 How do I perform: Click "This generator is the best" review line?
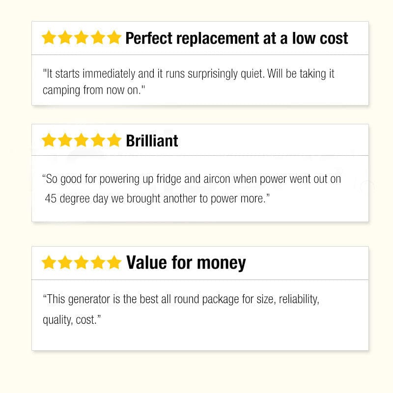(x=181, y=299)
